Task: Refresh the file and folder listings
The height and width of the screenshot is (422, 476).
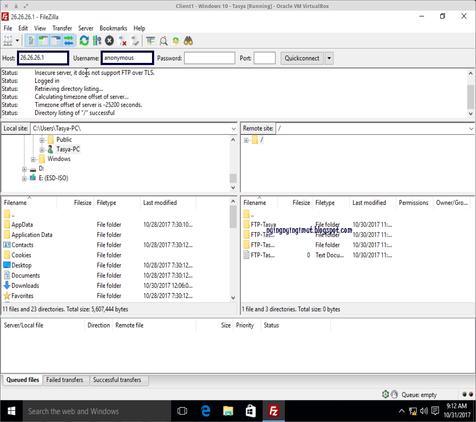Action: 84,40
